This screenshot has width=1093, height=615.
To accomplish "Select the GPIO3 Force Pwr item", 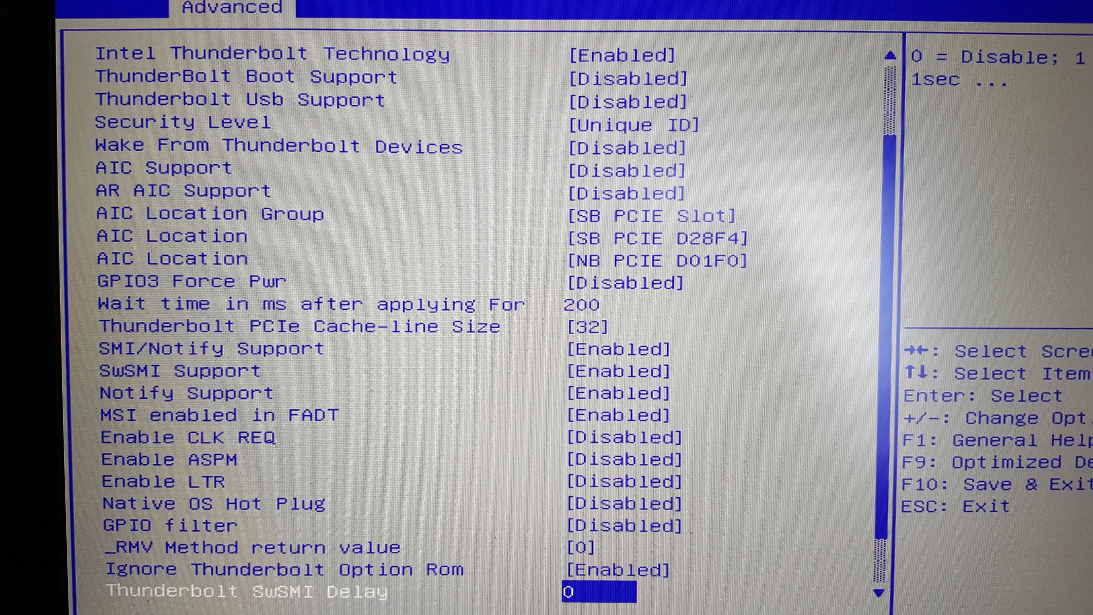I will [191, 281].
